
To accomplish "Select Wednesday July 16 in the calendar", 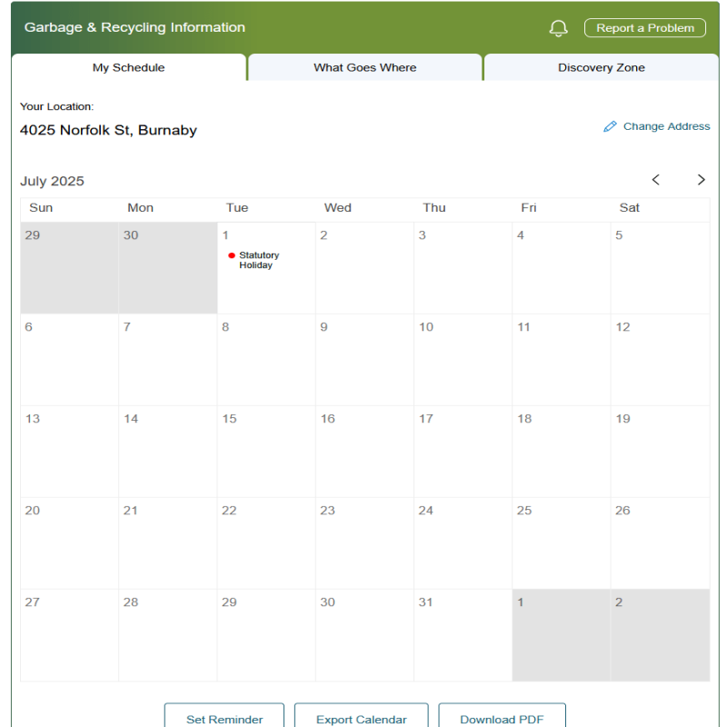I will pos(364,452).
